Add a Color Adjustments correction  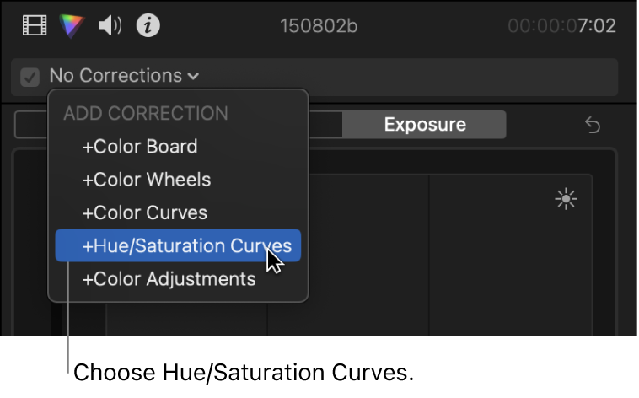(169, 279)
